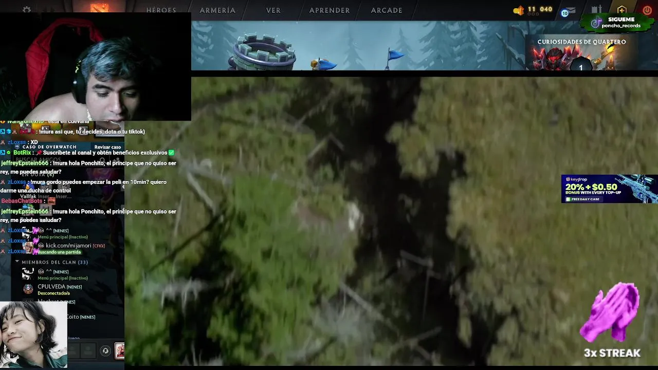Open the Arcade tab
Viewport: 658px width, 370px height.
click(387, 10)
